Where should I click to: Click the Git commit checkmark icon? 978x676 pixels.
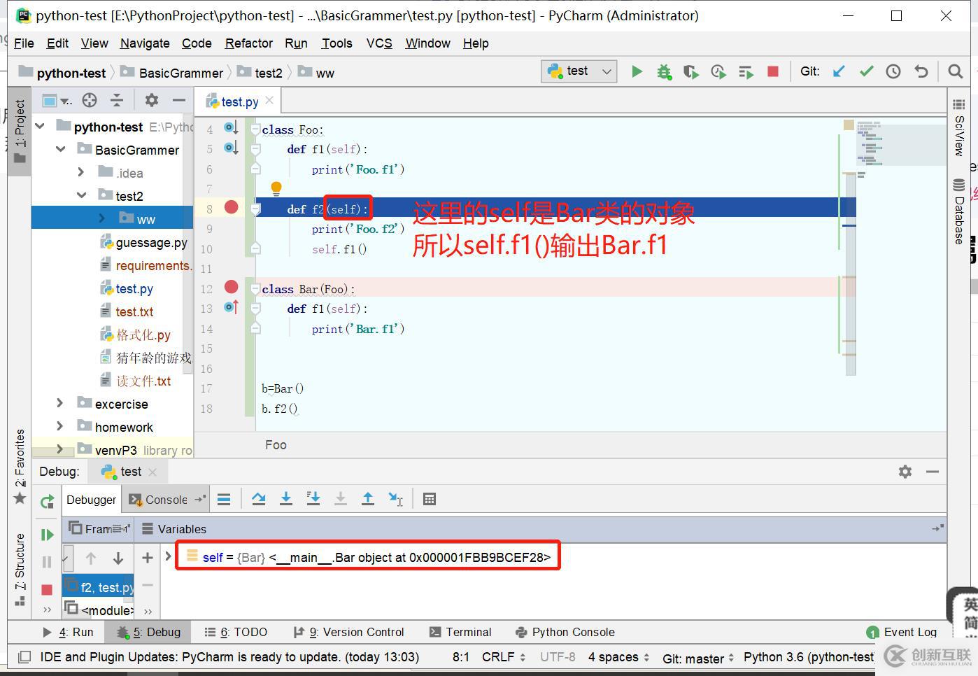[x=866, y=71]
